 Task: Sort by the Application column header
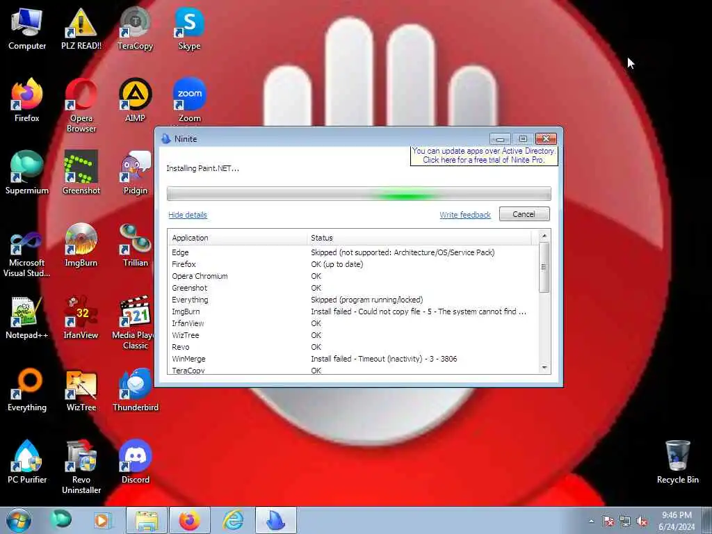click(238, 238)
